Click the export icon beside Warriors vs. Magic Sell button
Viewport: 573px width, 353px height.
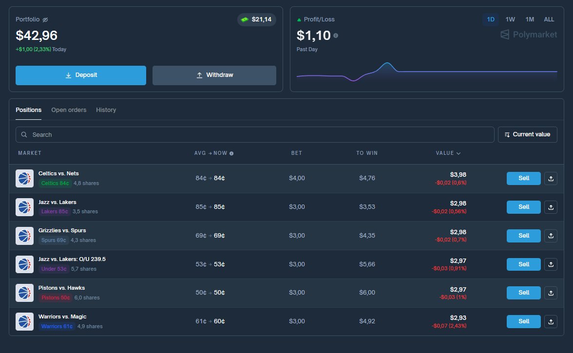point(551,321)
